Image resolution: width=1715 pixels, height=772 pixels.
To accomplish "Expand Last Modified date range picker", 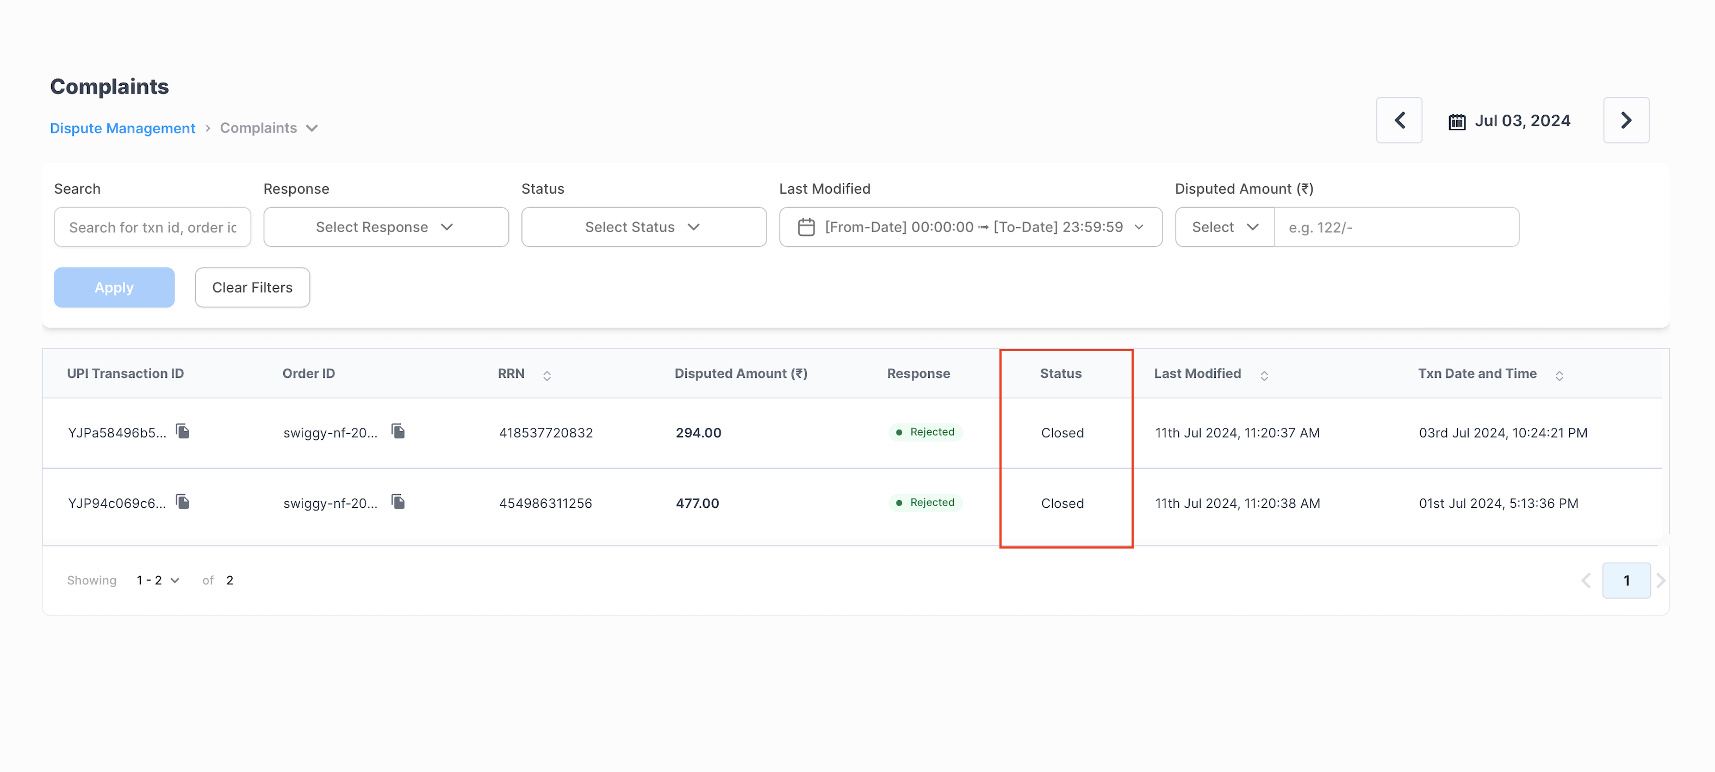I will [970, 228].
